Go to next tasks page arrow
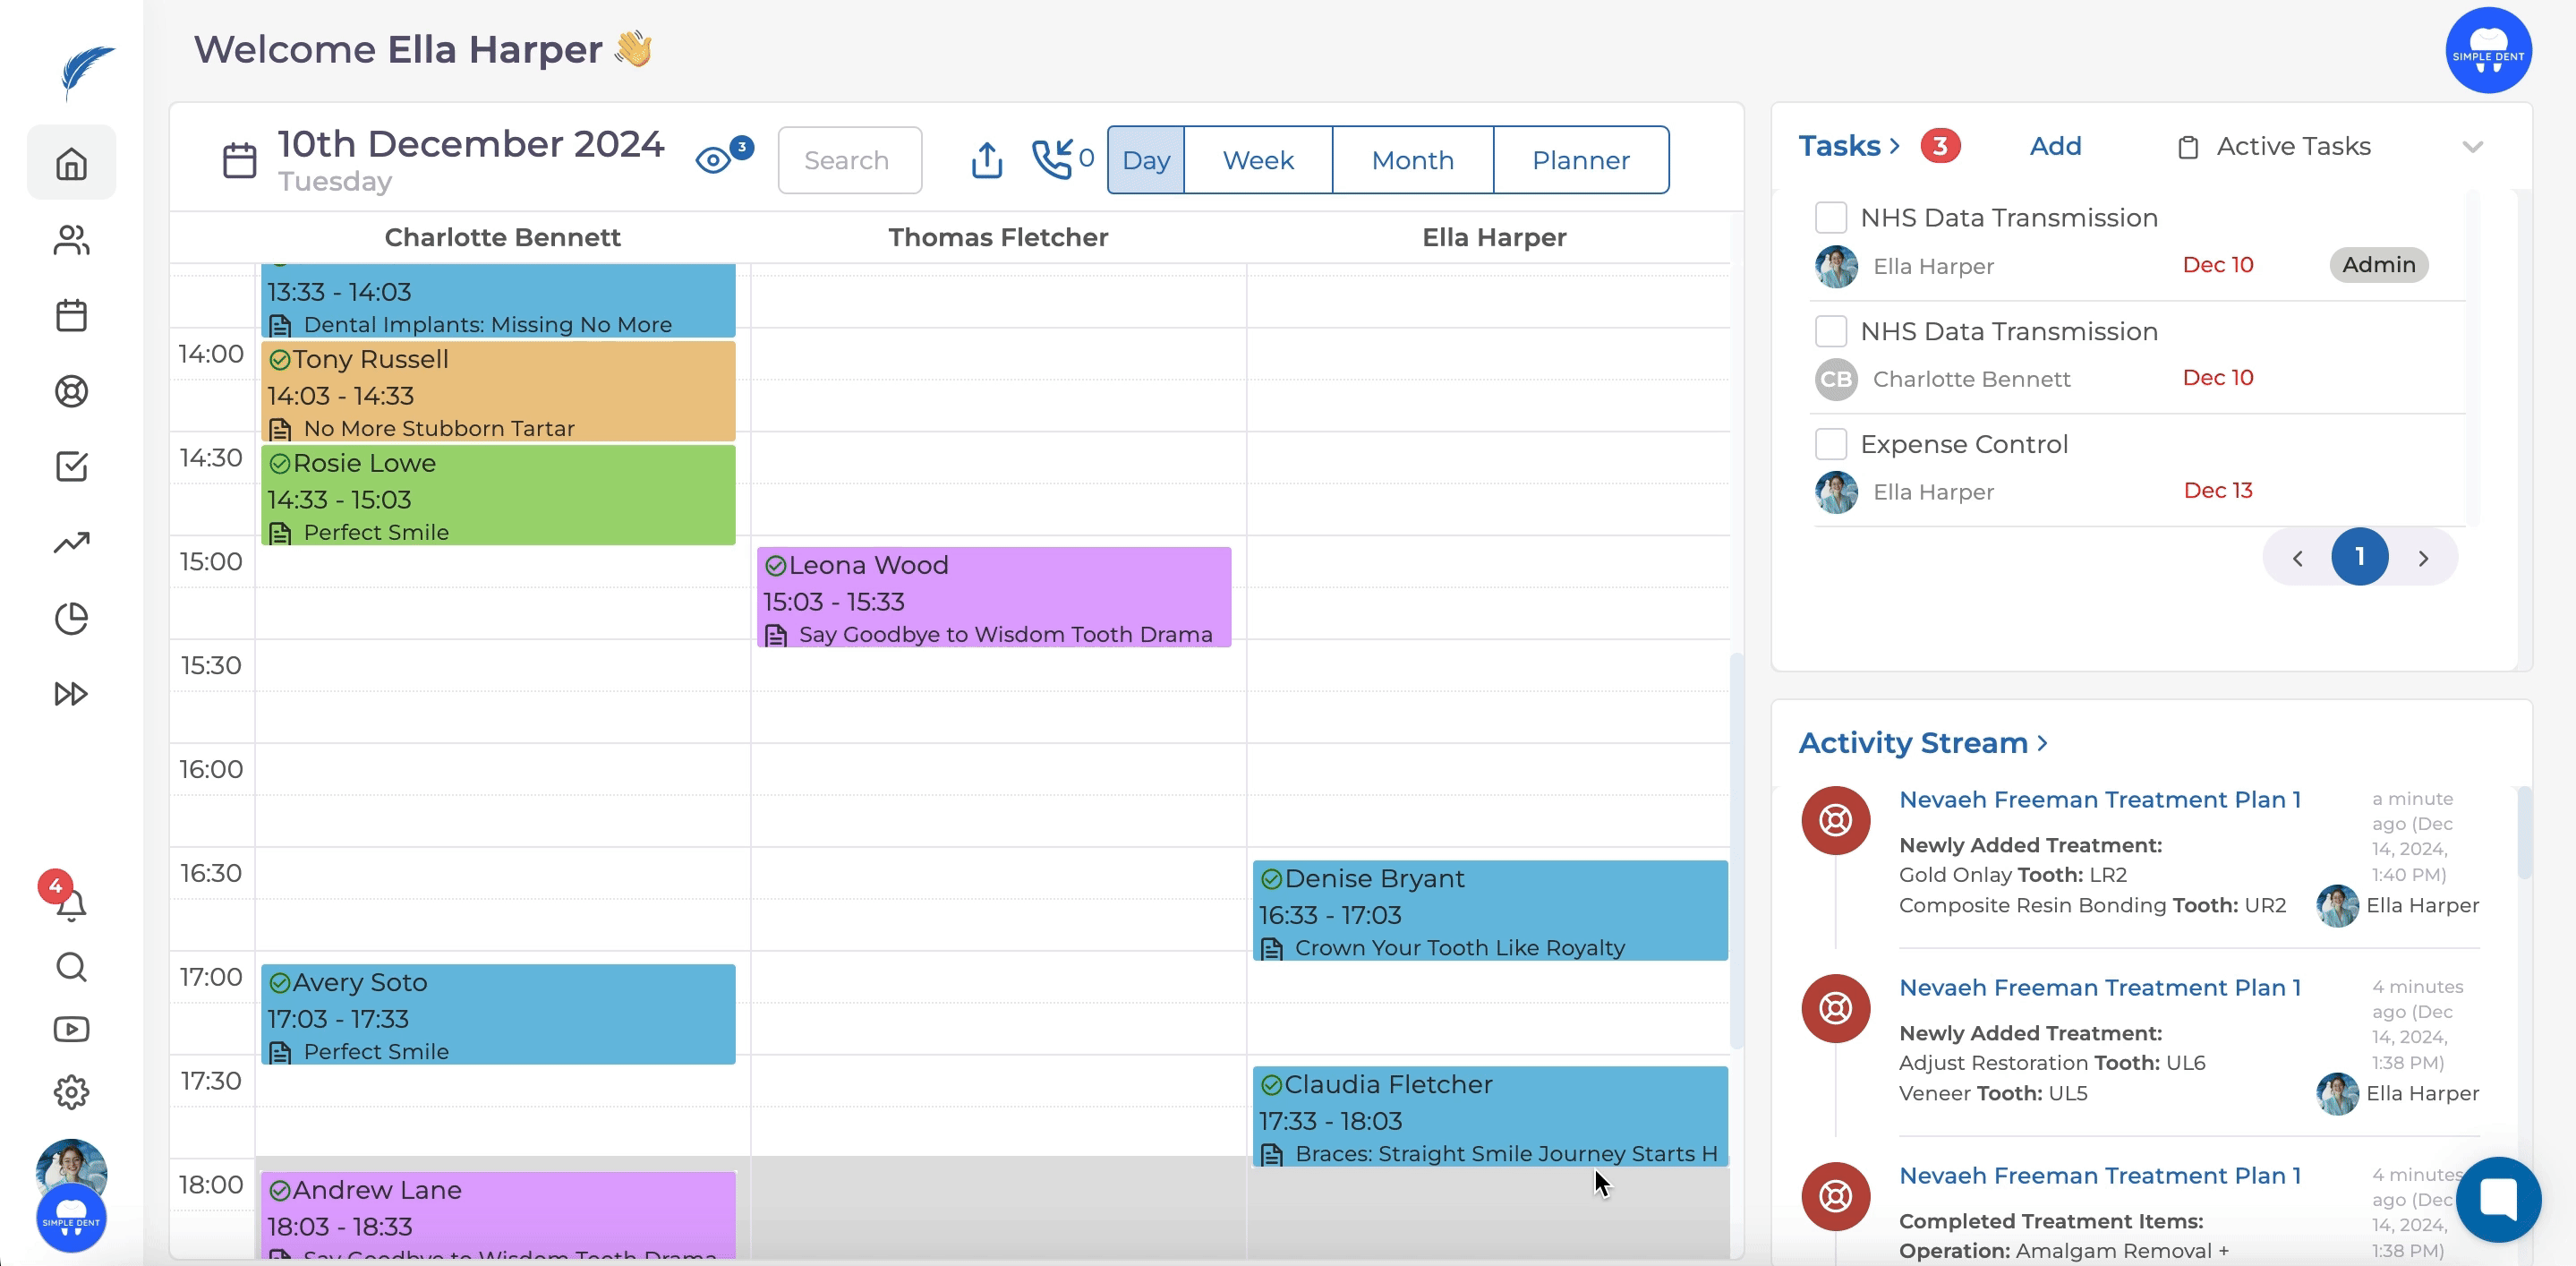 (x=2422, y=558)
